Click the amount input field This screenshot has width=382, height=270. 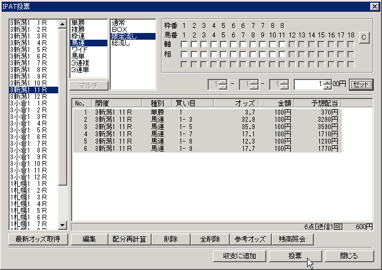point(307,84)
